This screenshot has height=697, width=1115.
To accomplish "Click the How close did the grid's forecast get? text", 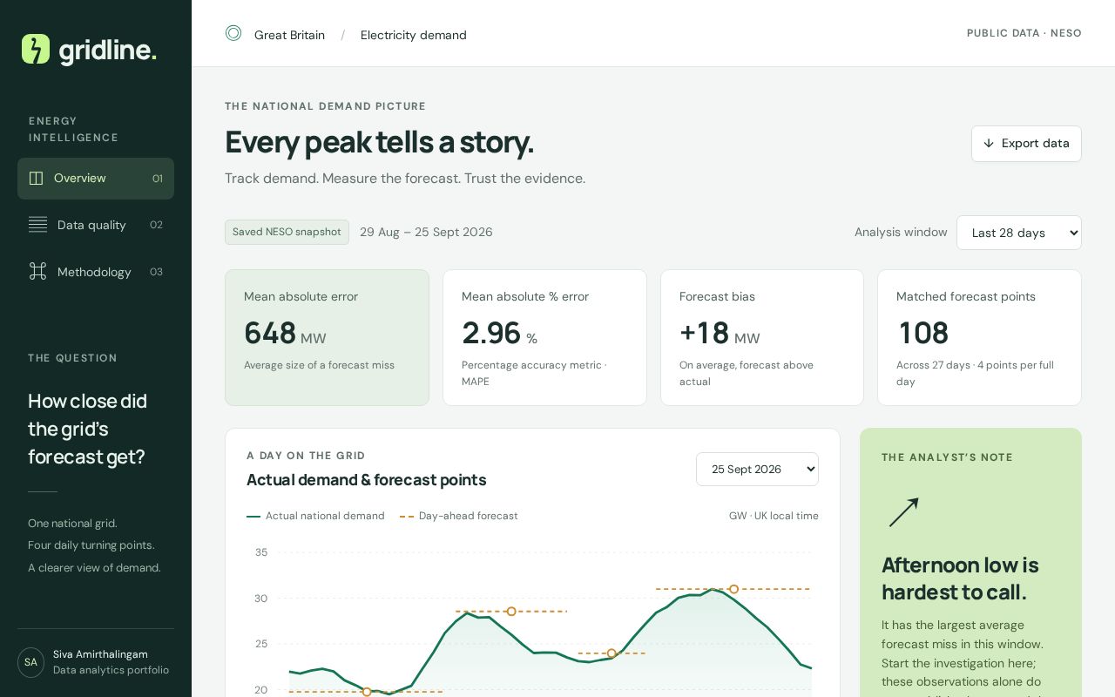I will [87, 429].
